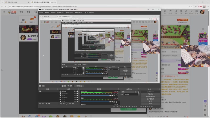Viewport: 210px width, 118px height.
Task: Mute the 麦克风/Aux speaker icon
Action: pos(113,95)
